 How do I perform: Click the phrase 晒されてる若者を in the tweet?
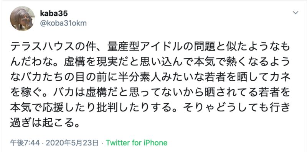click(x=247, y=93)
